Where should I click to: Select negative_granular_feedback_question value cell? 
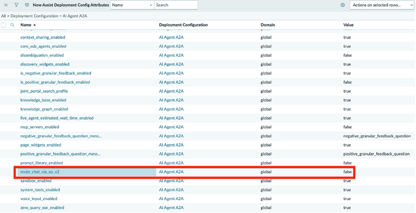(x=377, y=136)
